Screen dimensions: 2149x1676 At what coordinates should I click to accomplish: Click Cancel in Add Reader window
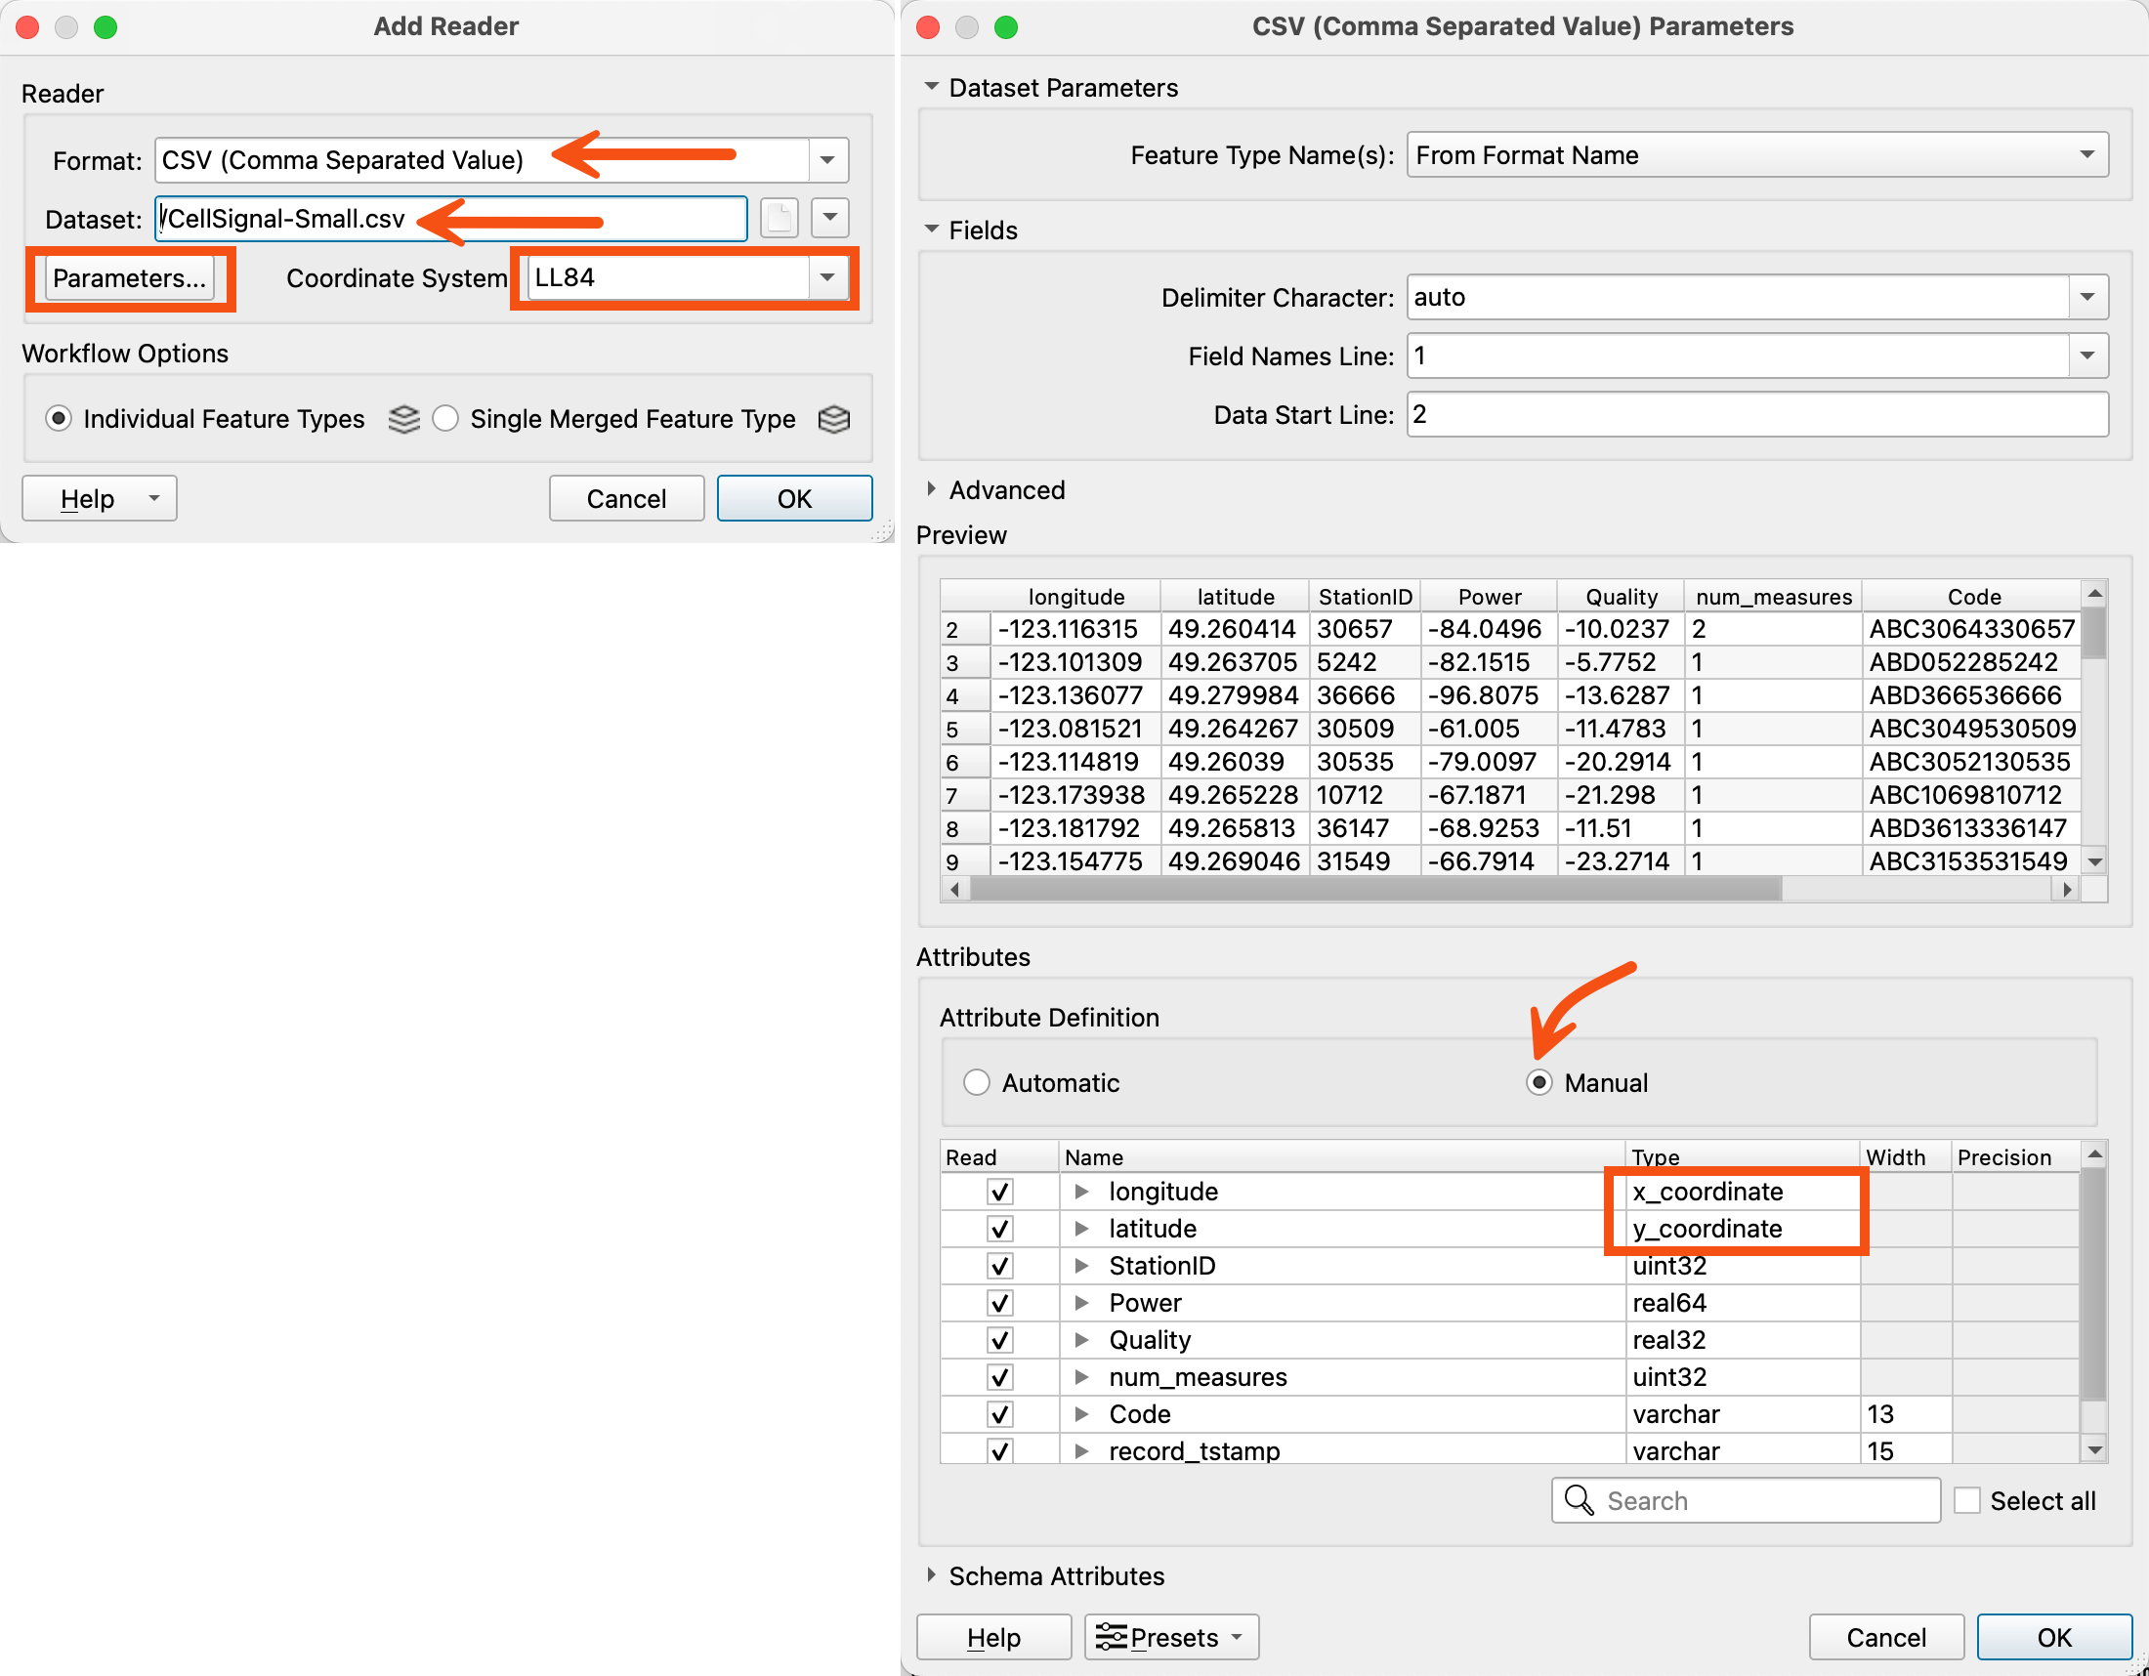pos(627,499)
